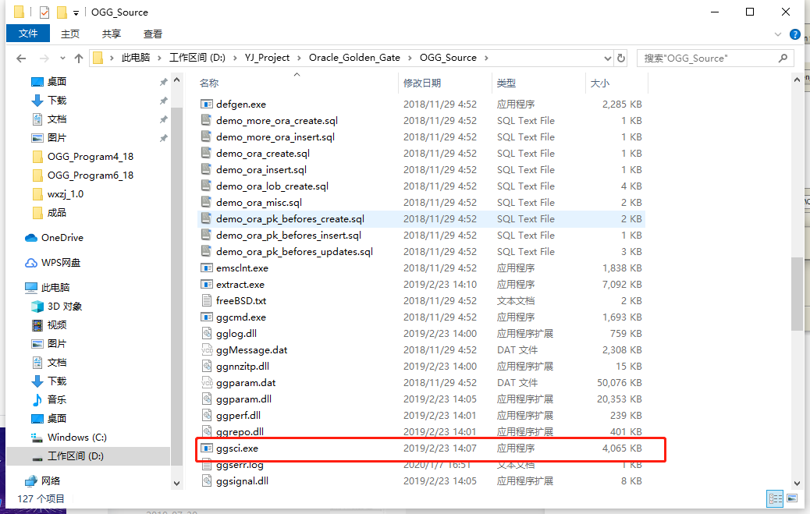This screenshot has height=514, width=810.
Task: Select the defgen.exe file icon
Action: click(x=207, y=104)
